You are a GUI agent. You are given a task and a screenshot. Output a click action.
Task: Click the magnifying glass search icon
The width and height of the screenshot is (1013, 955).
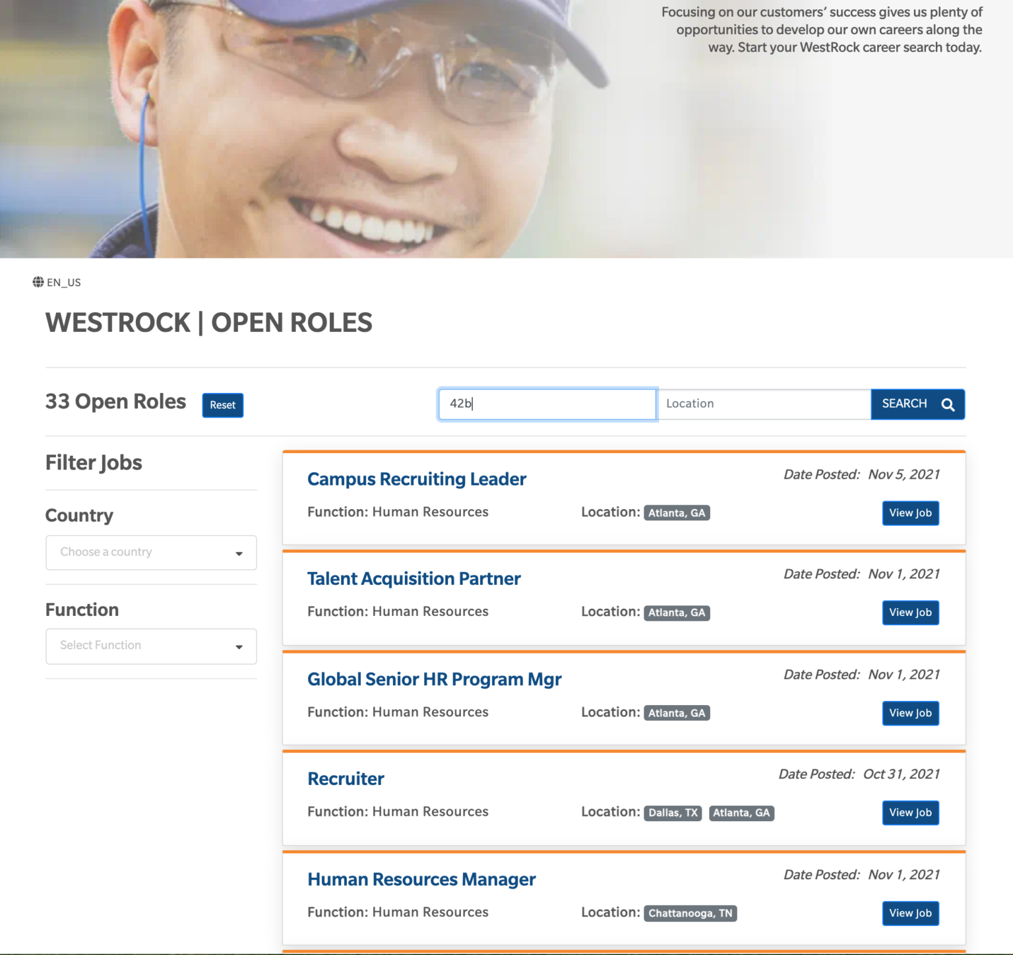(948, 404)
